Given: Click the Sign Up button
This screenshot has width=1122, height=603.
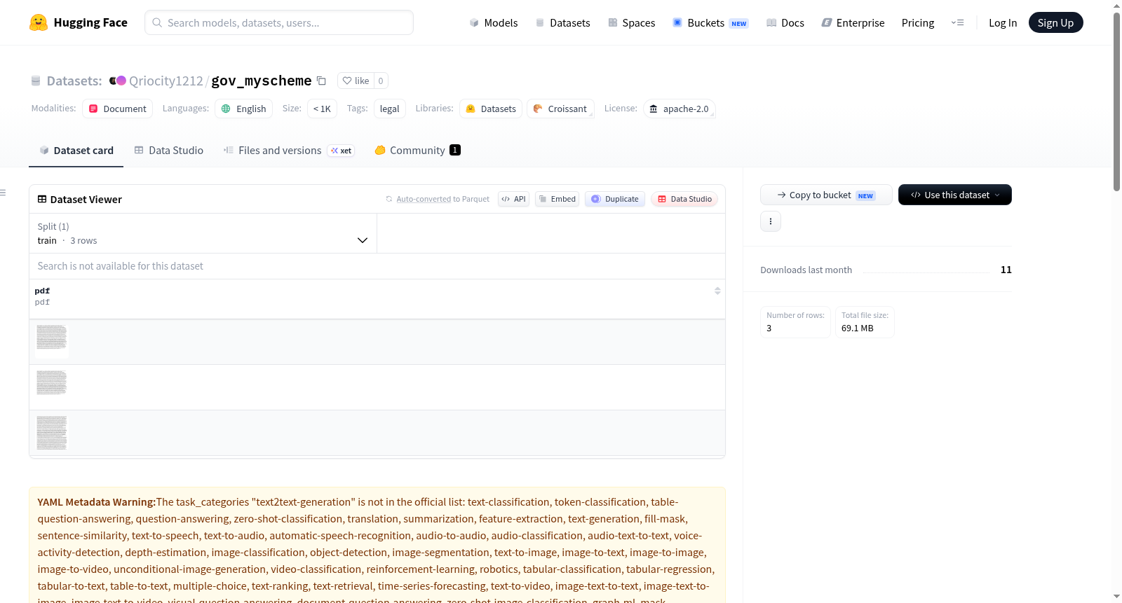Looking at the screenshot, I should 1055,22.
